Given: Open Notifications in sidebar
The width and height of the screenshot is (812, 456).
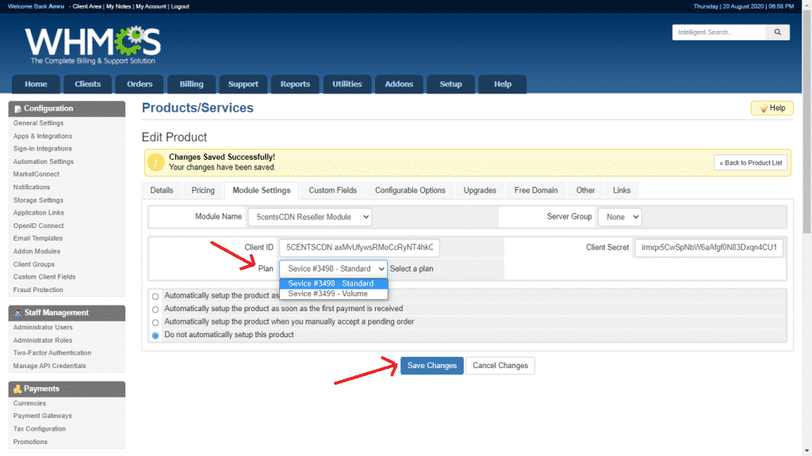Looking at the screenshot, I should coord(32,187).
